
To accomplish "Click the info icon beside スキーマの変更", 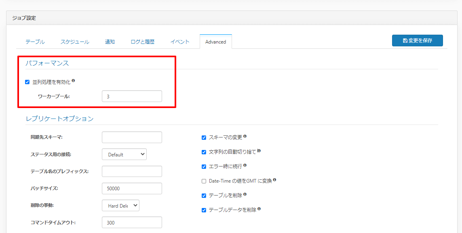I will 245,136.
